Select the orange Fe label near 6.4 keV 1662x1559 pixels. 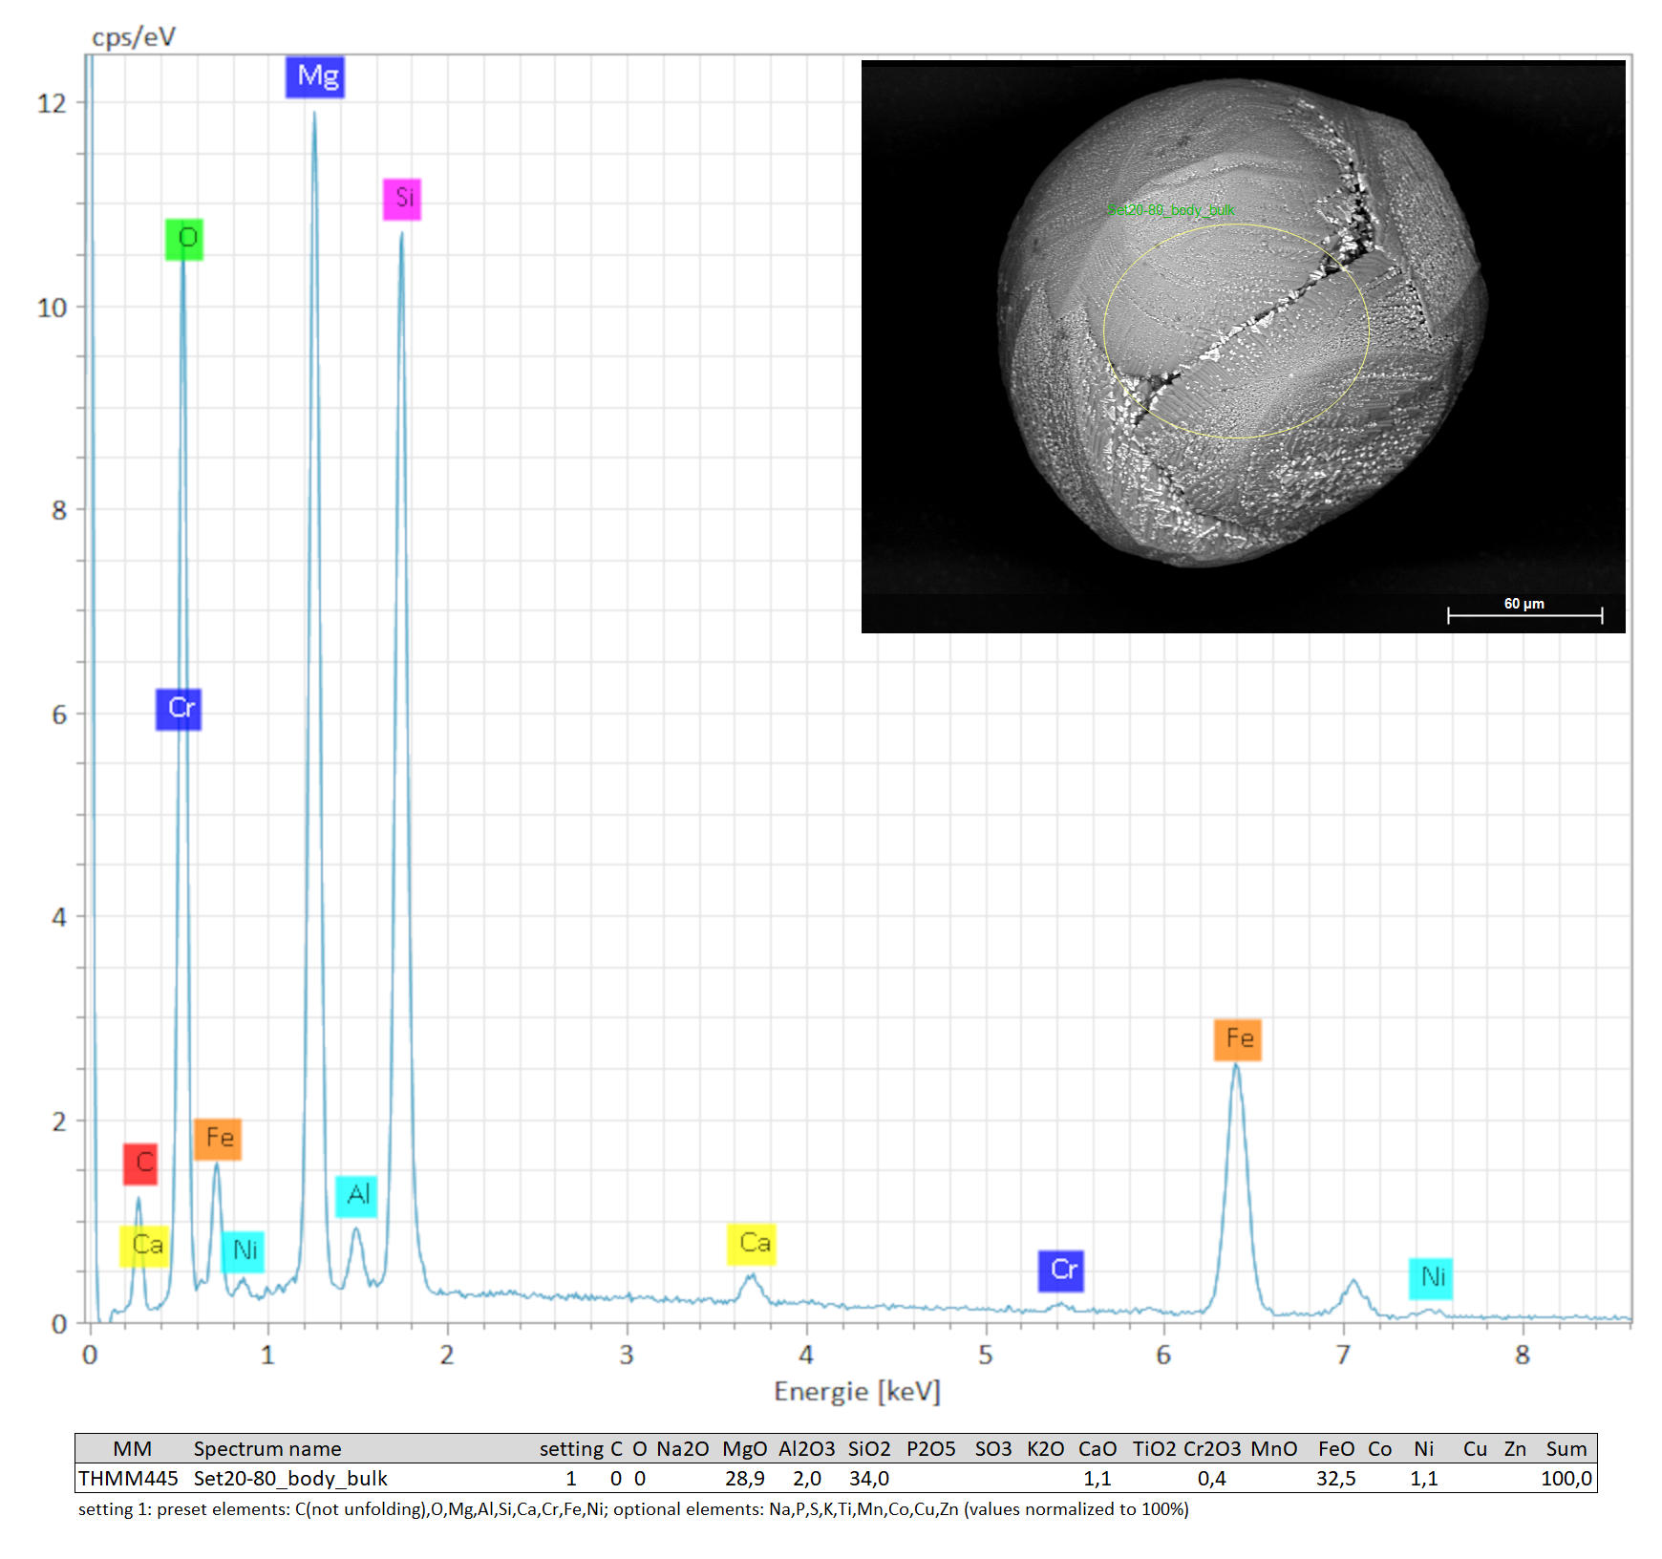1238,1039
